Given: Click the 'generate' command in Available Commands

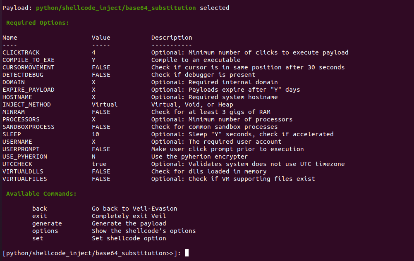Looking at the screenshot, I should [47, 223].
